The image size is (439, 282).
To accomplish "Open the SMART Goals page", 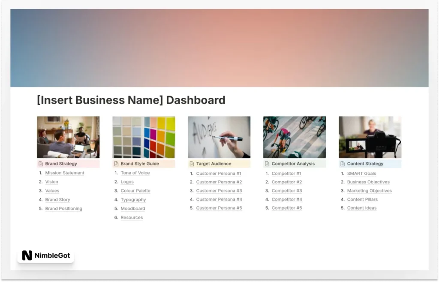I will (x=361, y=174).
